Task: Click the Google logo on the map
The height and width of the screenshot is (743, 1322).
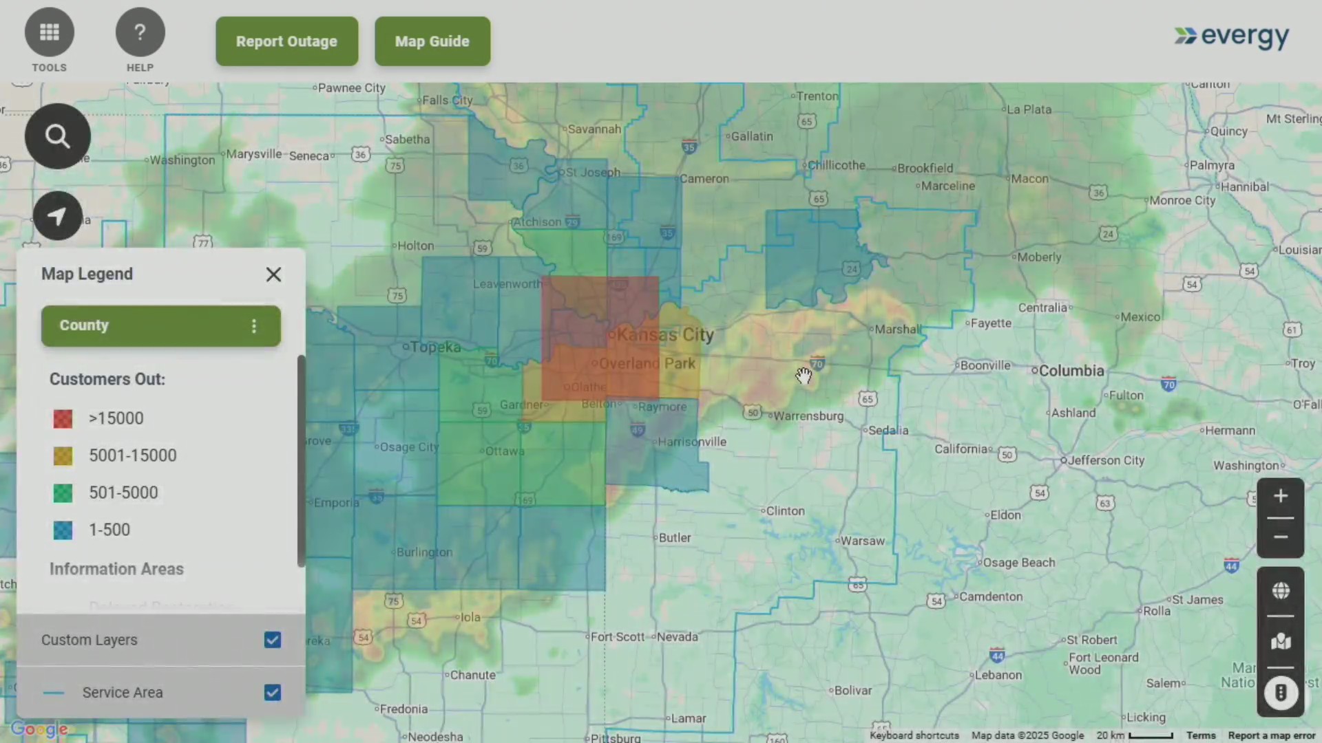Action: point(39,729)
